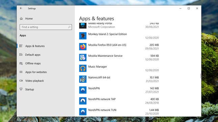
Task: Select Apps for websites
Action: (36, 72)
